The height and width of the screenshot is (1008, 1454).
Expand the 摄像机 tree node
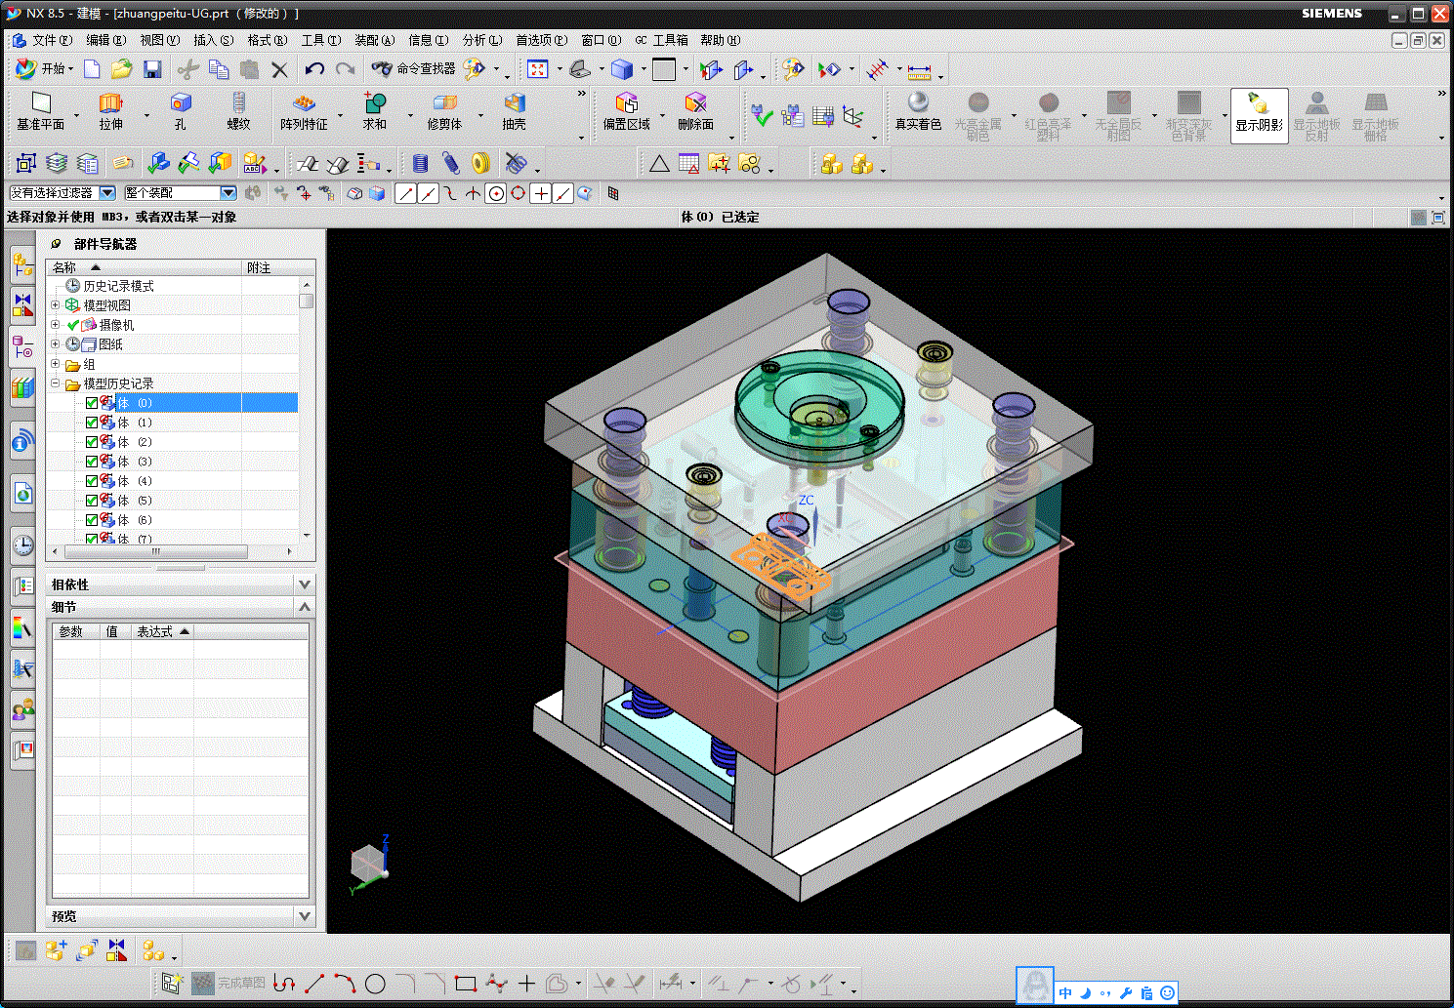56,325
